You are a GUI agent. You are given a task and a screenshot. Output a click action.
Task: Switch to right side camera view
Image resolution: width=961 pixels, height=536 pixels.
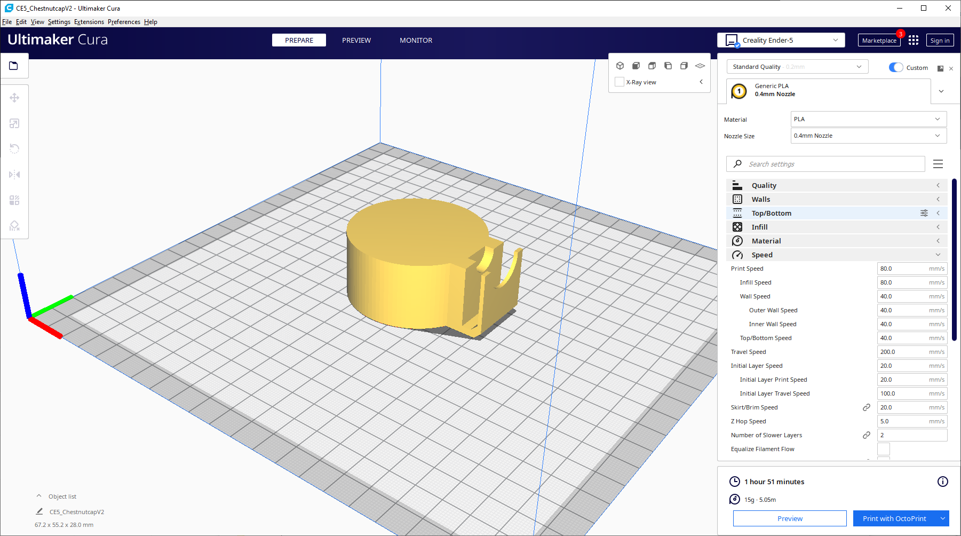(684, 66)
